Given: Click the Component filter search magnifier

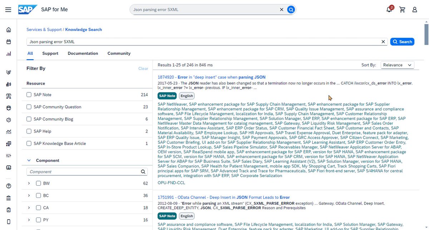Looking at the screenshot, I should (x=143, y=172).
